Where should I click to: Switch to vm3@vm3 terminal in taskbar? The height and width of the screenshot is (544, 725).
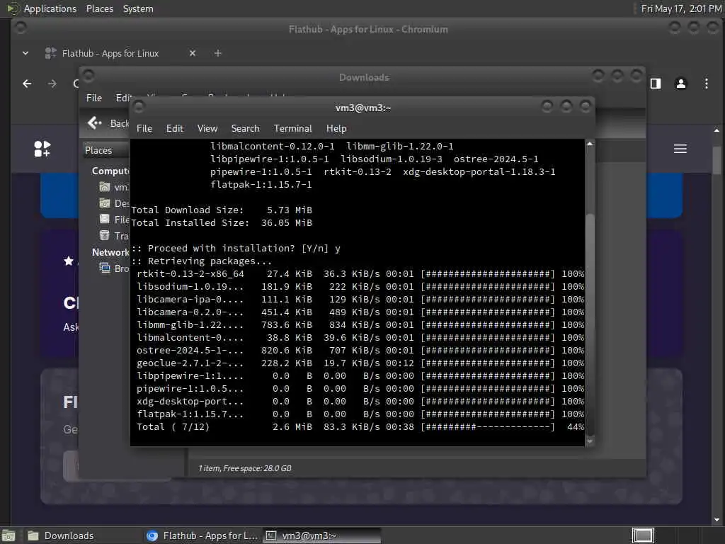pos(322,535)
